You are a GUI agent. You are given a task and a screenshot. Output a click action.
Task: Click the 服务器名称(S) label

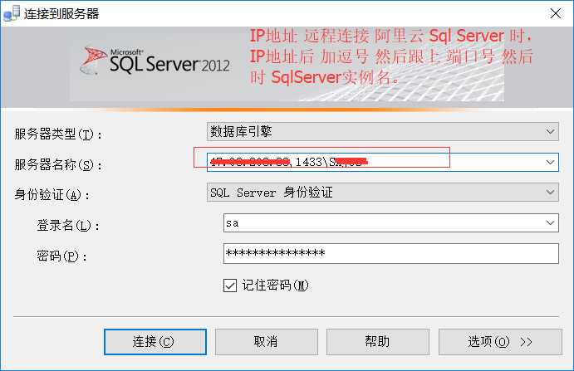(x=59, y=164)
